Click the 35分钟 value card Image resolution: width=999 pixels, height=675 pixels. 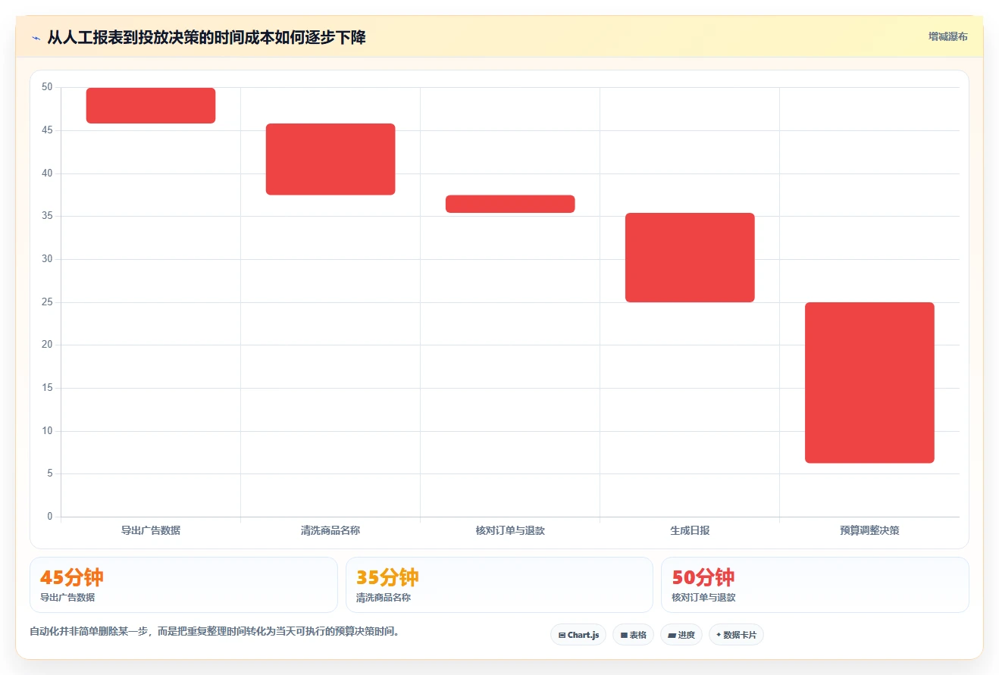tap(499, 585)
